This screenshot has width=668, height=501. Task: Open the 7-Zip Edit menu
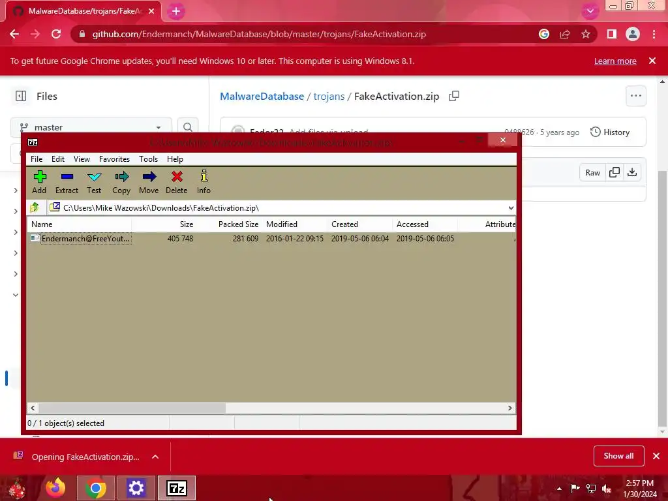(x=58, y=159)
